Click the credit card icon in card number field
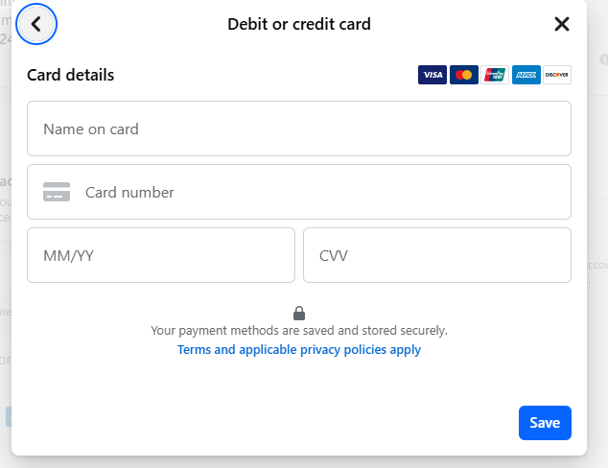 pos(57,192)
